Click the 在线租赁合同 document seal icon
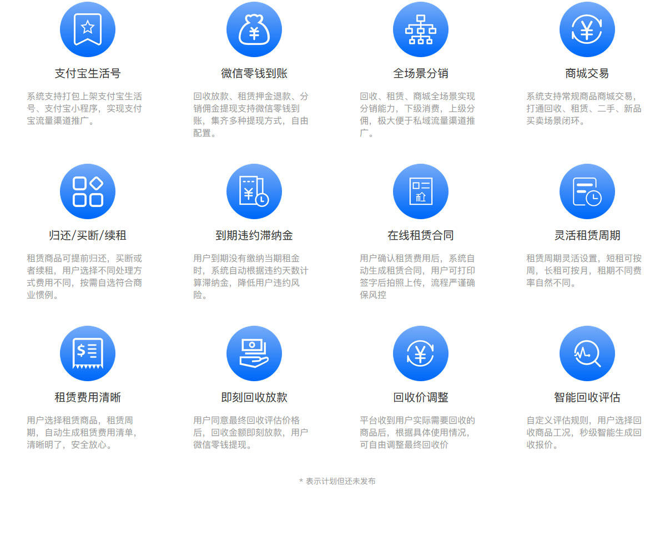The image size is (670, 546). (x=420, y=191)
